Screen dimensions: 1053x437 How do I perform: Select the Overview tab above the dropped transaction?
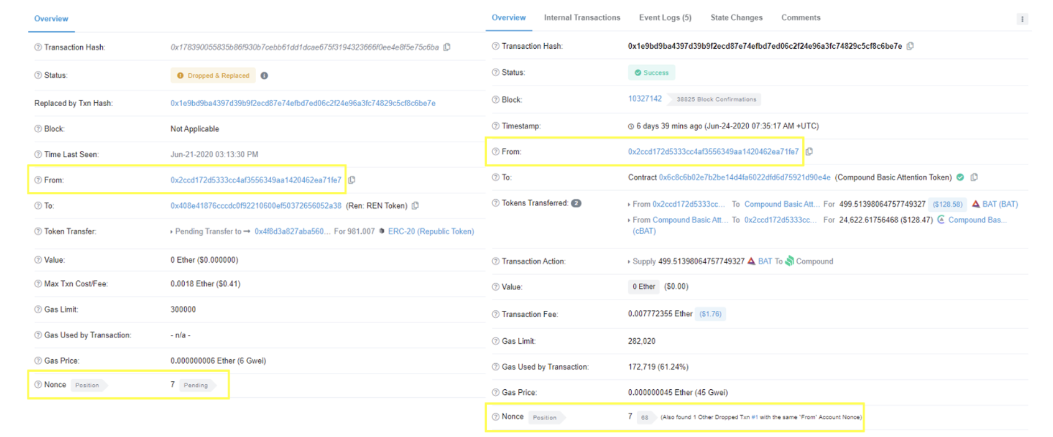pyautogui.click(x=51, y=19)
